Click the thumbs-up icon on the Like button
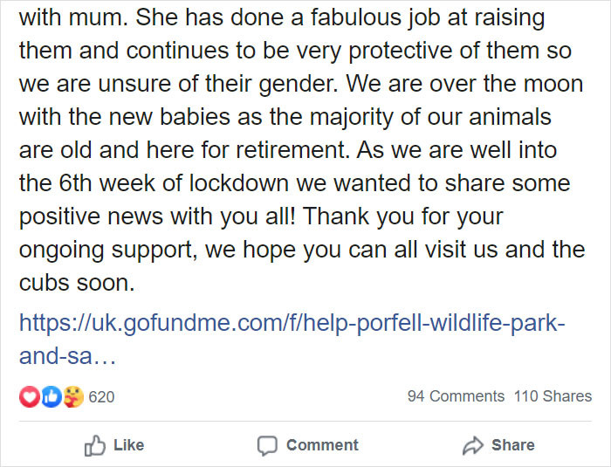This screenshot has height=467, width=611. [x=94, y=445]
